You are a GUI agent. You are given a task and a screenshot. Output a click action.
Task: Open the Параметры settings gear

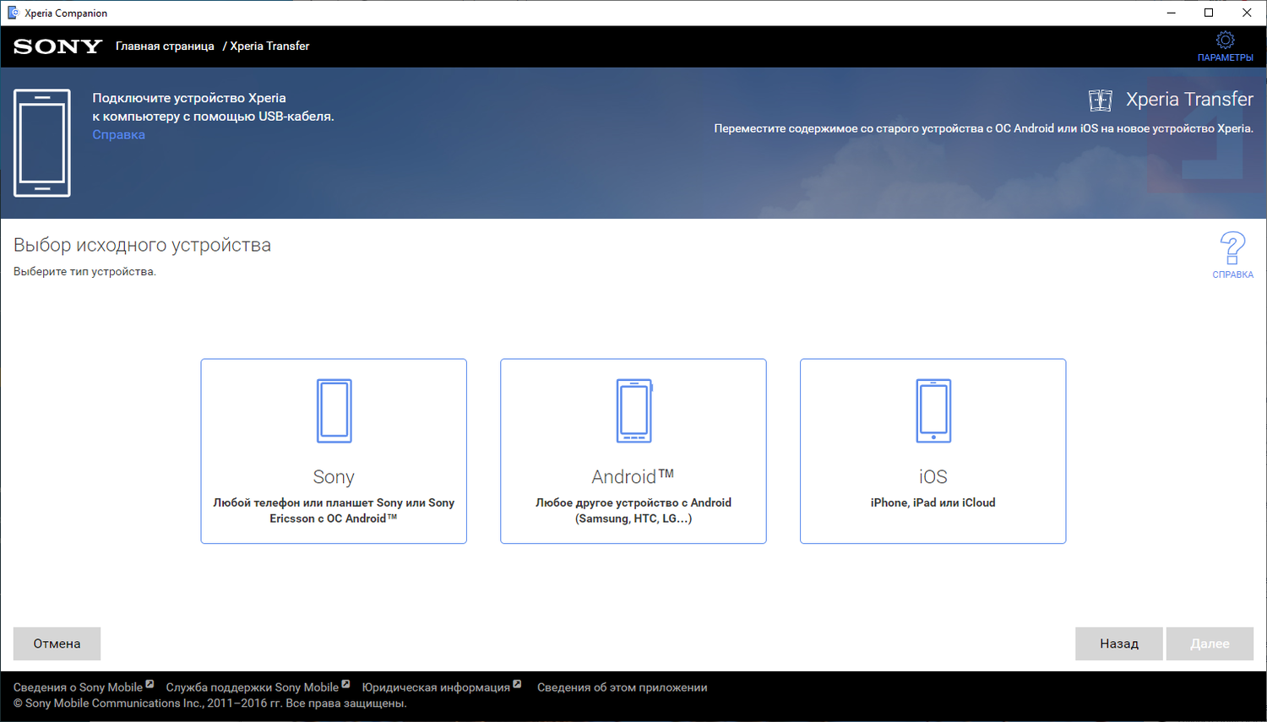click(1225, 40)
